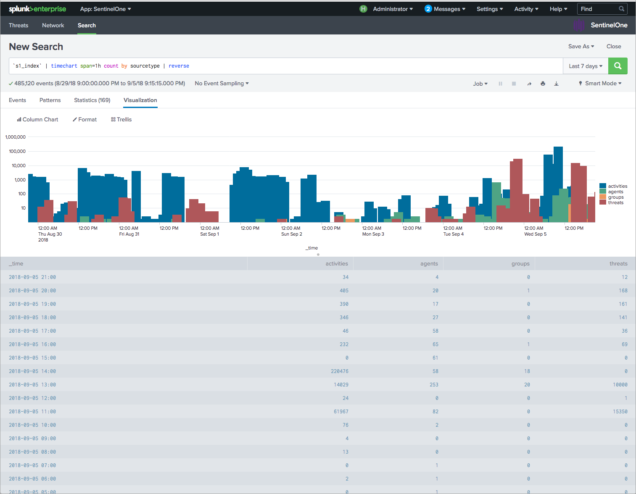Screen dimensions: 636x494
Task: Toggle Smart Mode search mode
Action: (600, 83)
